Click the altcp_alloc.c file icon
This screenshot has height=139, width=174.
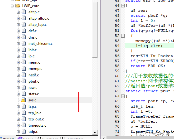pyautogui.click(x=24, y=18)
